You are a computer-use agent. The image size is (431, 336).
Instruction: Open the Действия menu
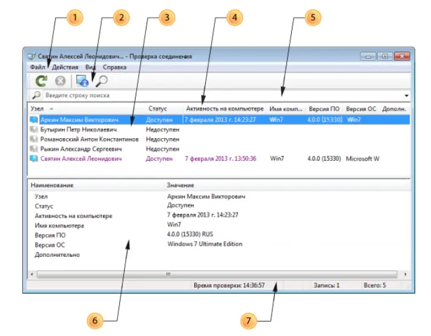(x=65, y=67)
